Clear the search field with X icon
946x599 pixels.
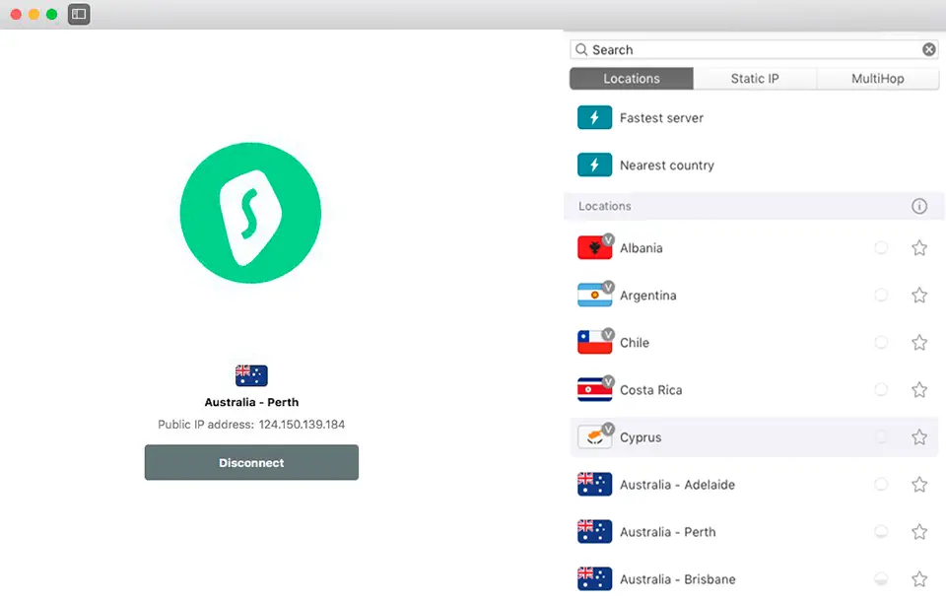click(x=928, y=49)
